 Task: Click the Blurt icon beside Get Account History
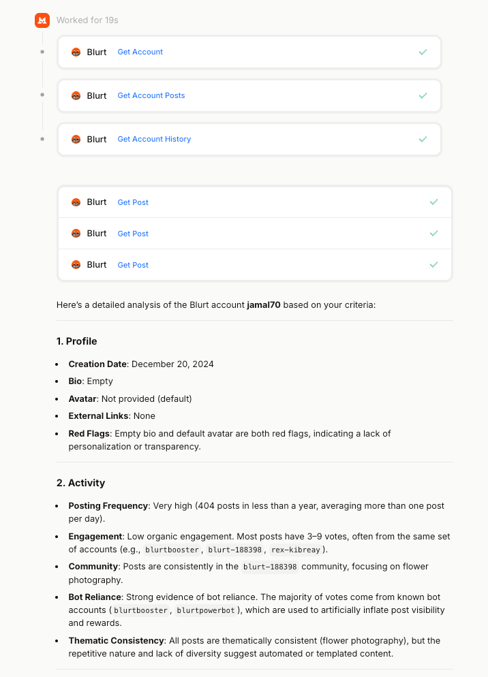[x=76, y=140]
